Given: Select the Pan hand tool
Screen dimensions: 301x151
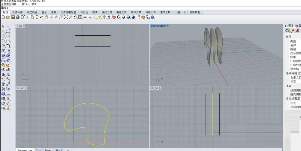Looking at the screenshot, I should click(x=47, y=17).
